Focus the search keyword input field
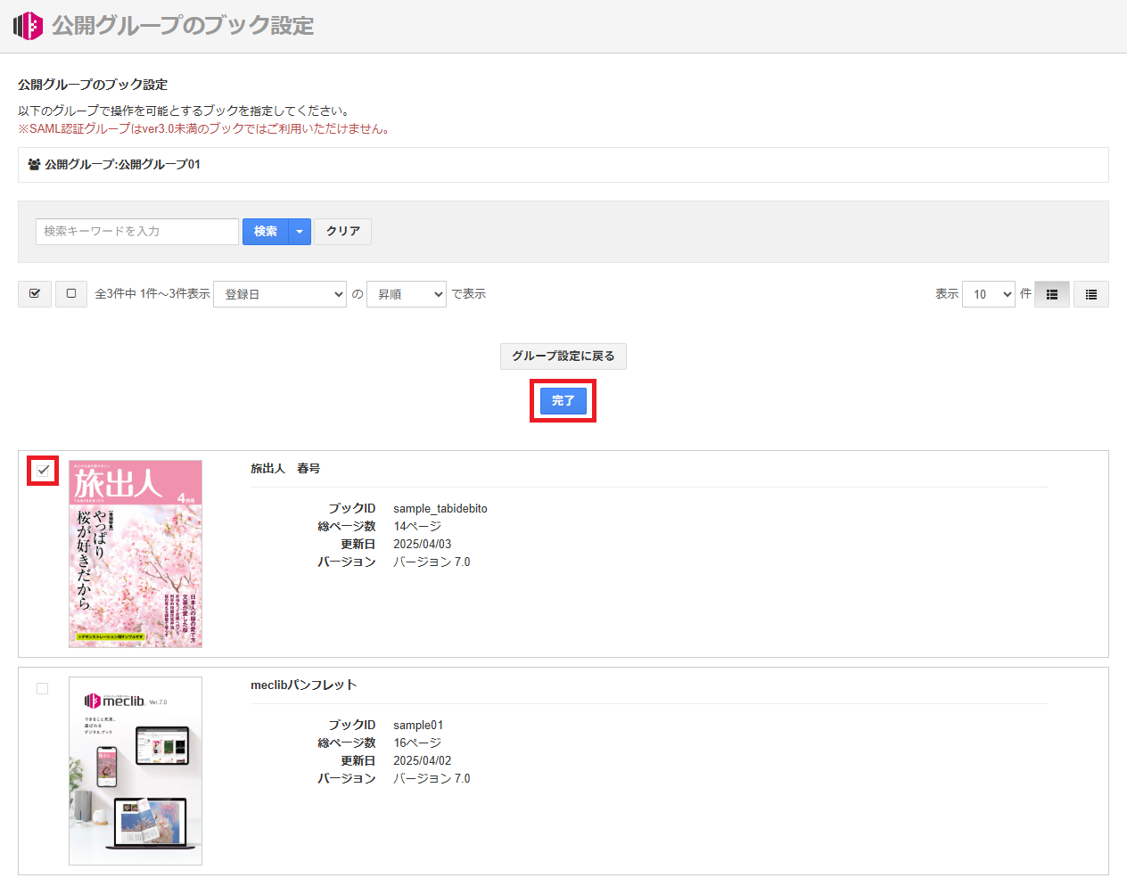The image size is (1127, 878). [137, 232]
